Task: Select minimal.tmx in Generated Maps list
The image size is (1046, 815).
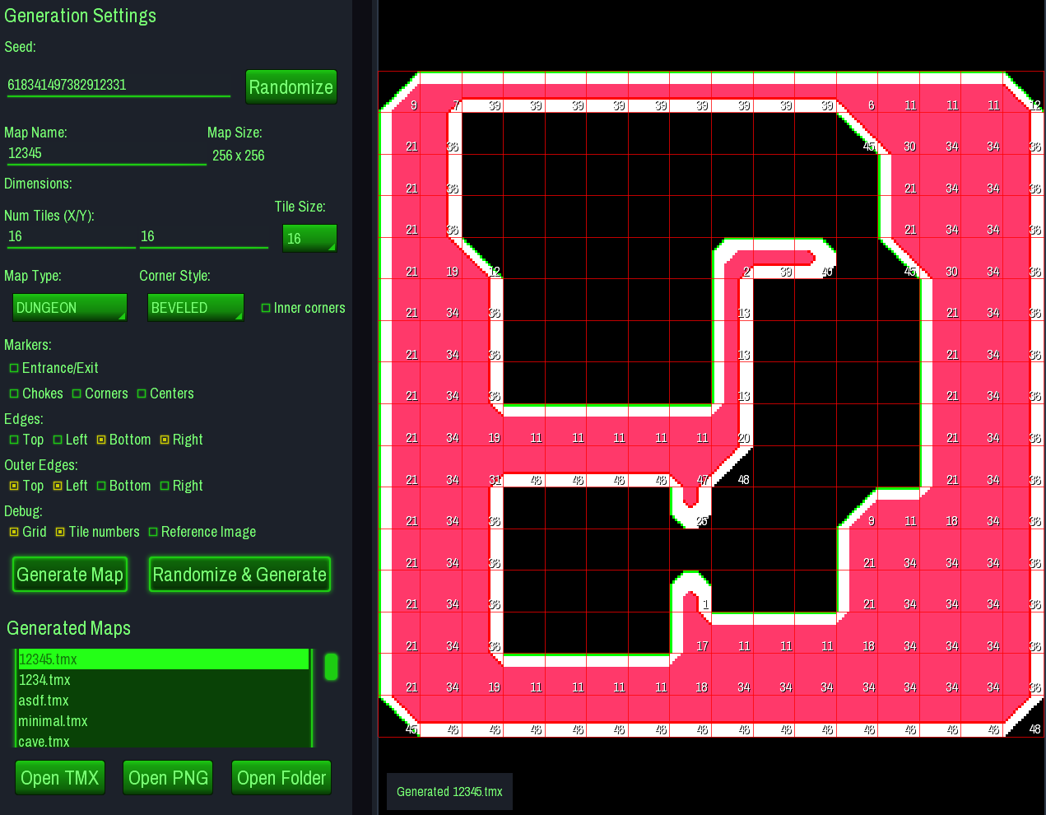Action: click(163, 721)
